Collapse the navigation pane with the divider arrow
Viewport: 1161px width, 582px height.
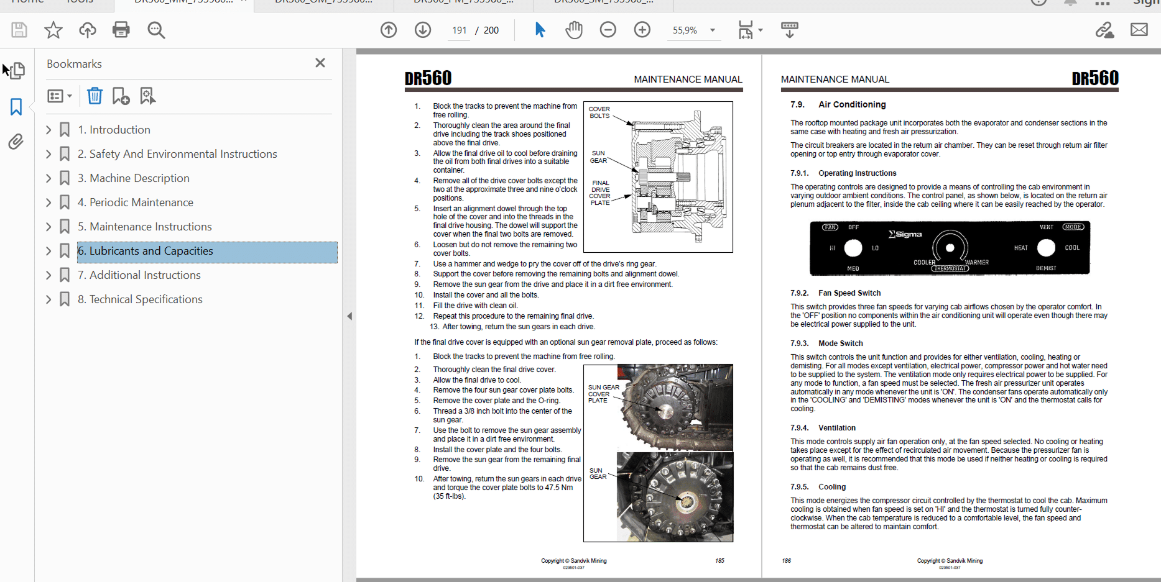[349, 316]
